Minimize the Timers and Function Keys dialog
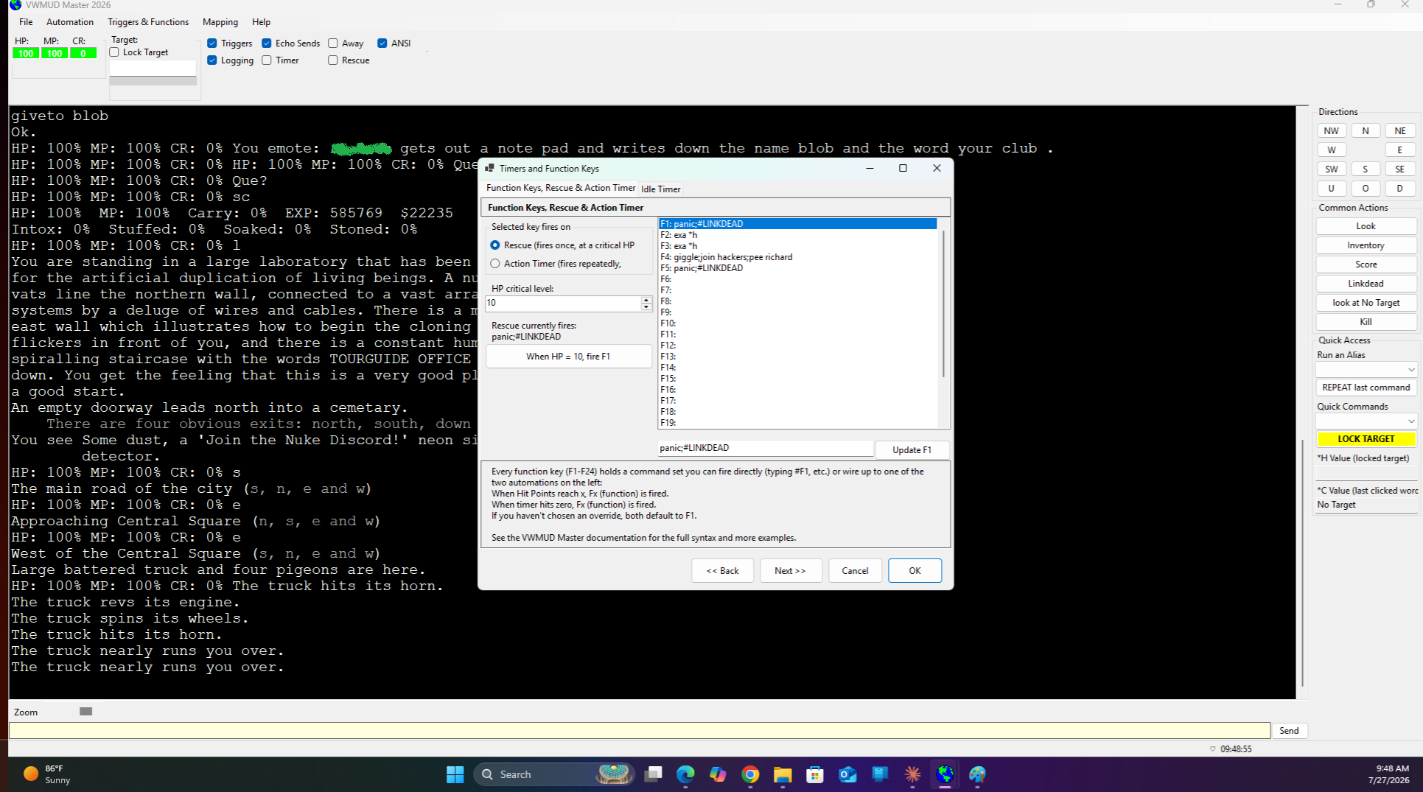Screen dimensions: 1423x792 coord(870,168)
